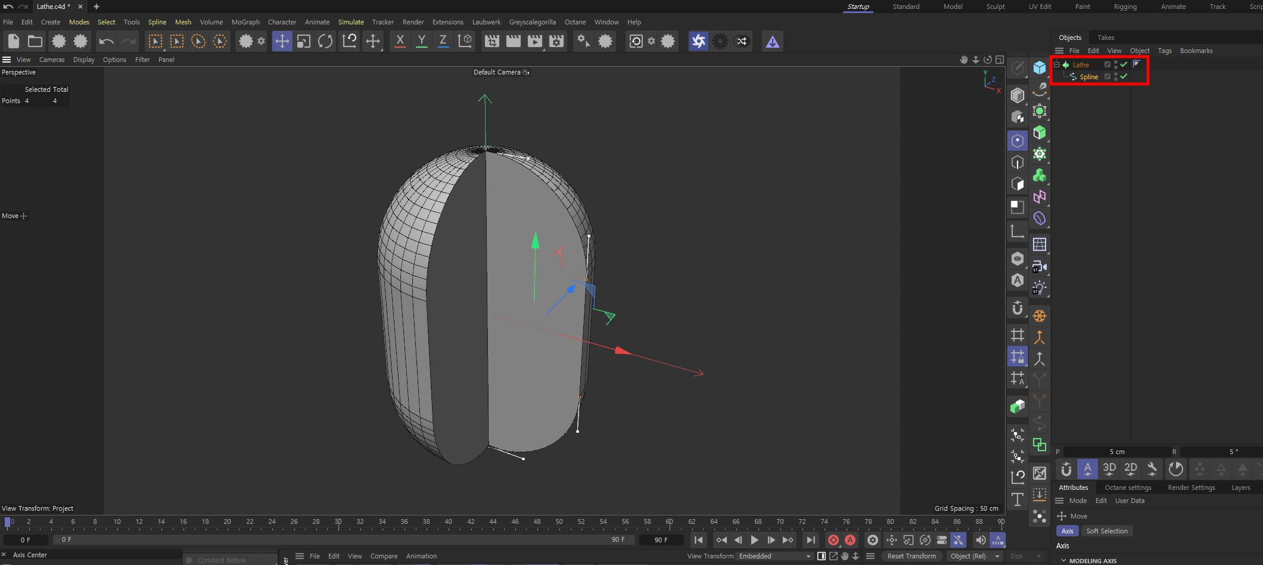1263x565 pixels.
Task: Open the pink Deformer icon
Action: click(x=1040, y=197)
